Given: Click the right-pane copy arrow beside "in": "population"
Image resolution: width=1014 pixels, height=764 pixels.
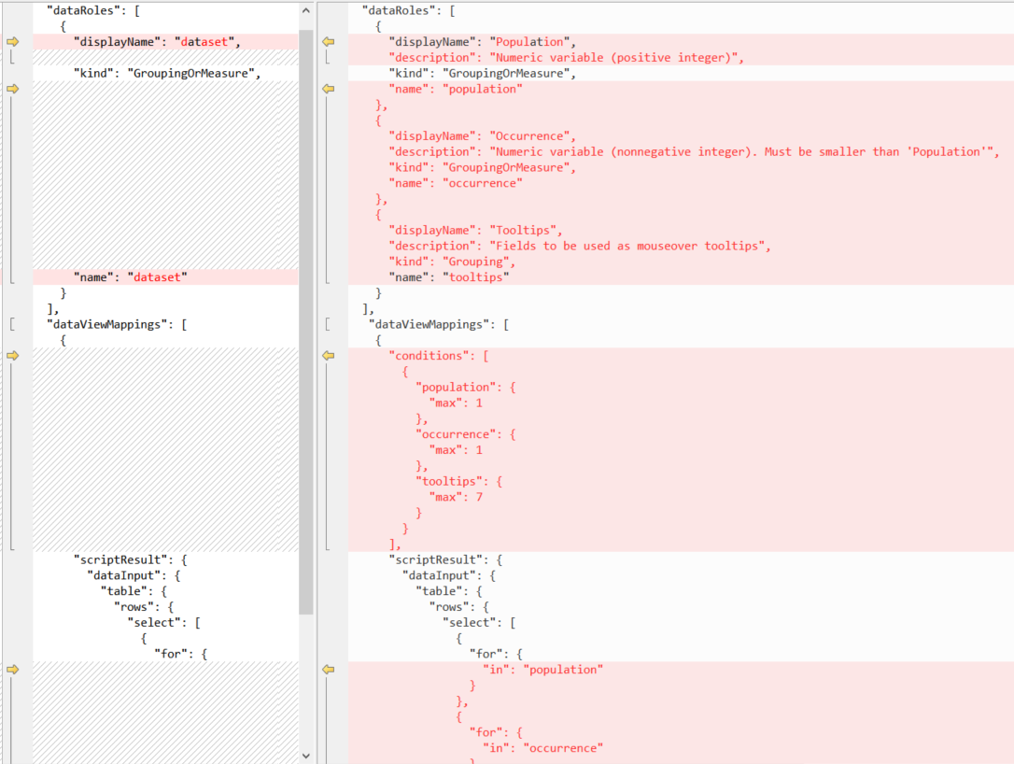Looking at the screenshot, I should (329, 670).
